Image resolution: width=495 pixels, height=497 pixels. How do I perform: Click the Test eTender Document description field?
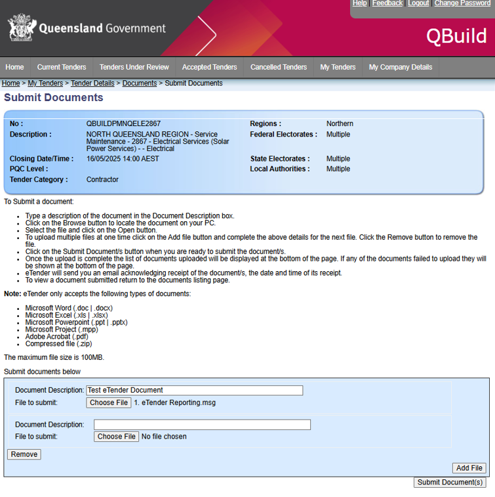(x=194, y=390)
